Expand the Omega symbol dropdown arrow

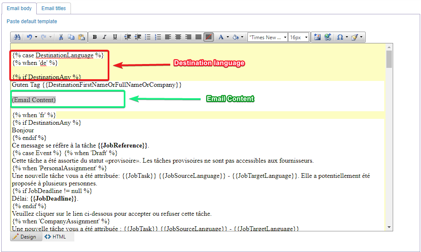(347, 37)
